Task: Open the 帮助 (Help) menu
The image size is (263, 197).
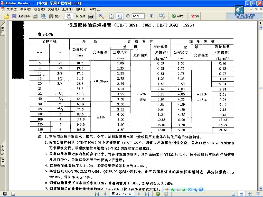Action: point(95,9)
